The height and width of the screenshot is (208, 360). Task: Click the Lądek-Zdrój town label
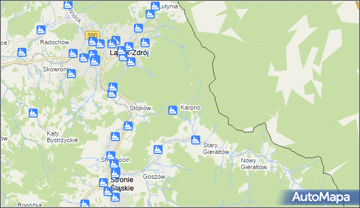[x=129, y=53]
